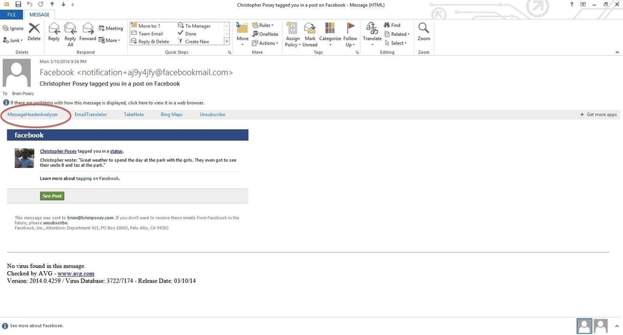This screenshot has height=335, width=623.
Task: Redo using the quick access toolbar
Action: (x=41, y=4)
